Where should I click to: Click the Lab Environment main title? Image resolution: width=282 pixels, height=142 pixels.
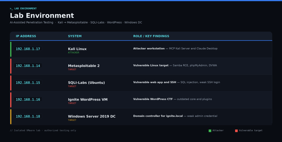(x=42, y=16)
